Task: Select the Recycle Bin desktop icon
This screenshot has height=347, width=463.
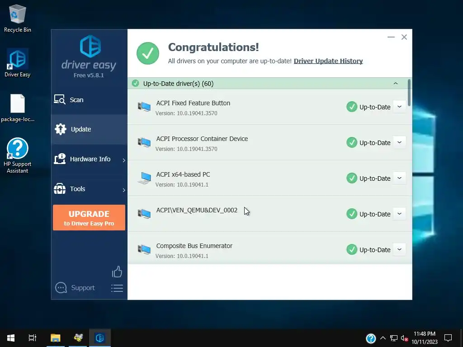Action: click(18, 18)
